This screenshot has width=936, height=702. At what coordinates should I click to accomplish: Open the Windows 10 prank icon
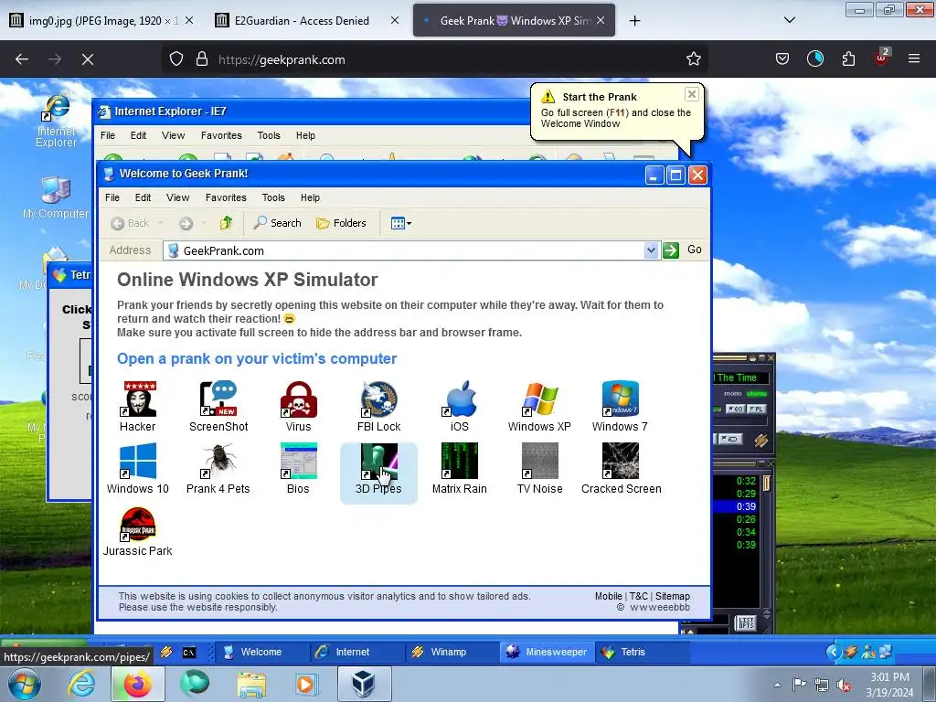point(138,469)
